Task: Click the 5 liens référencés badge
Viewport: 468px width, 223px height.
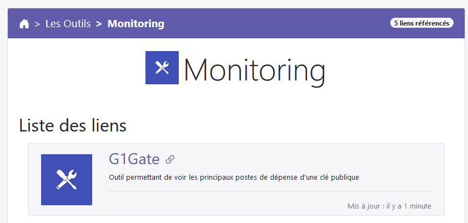Action: pyautogui.click(x=421, y=23)
